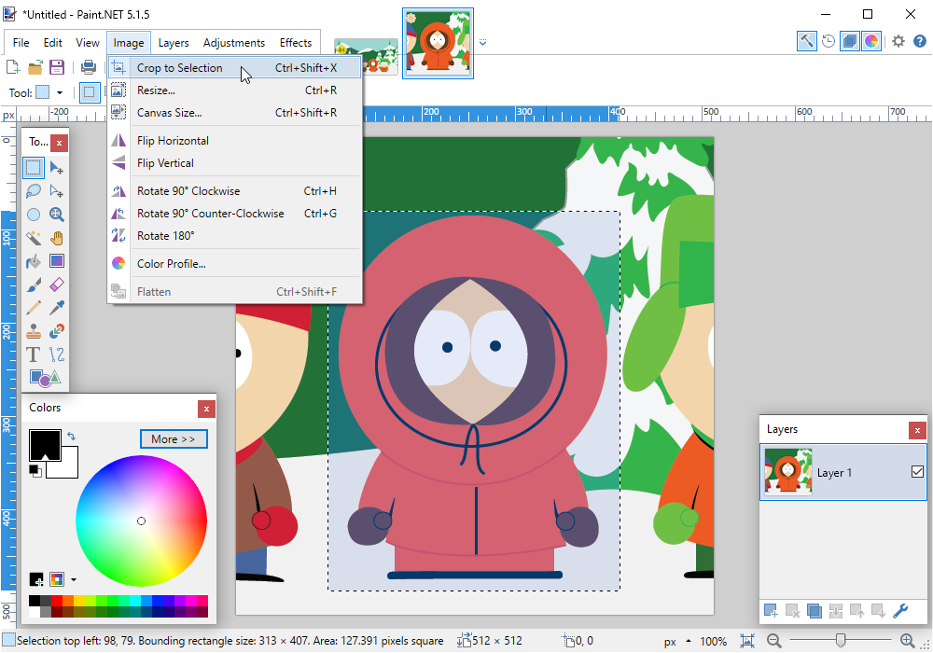This screenshot has width=933, height=653.
Task: Choose Resize... from Image menu
Action: (234, 90)
